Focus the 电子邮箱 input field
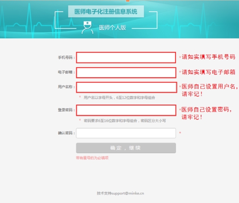 point(126,73)
